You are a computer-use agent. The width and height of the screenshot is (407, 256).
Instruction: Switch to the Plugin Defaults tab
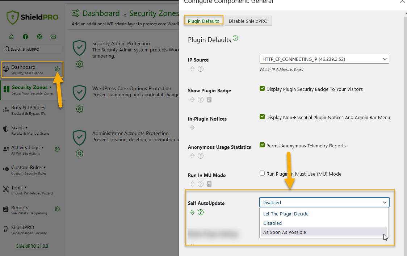[204, 21]
